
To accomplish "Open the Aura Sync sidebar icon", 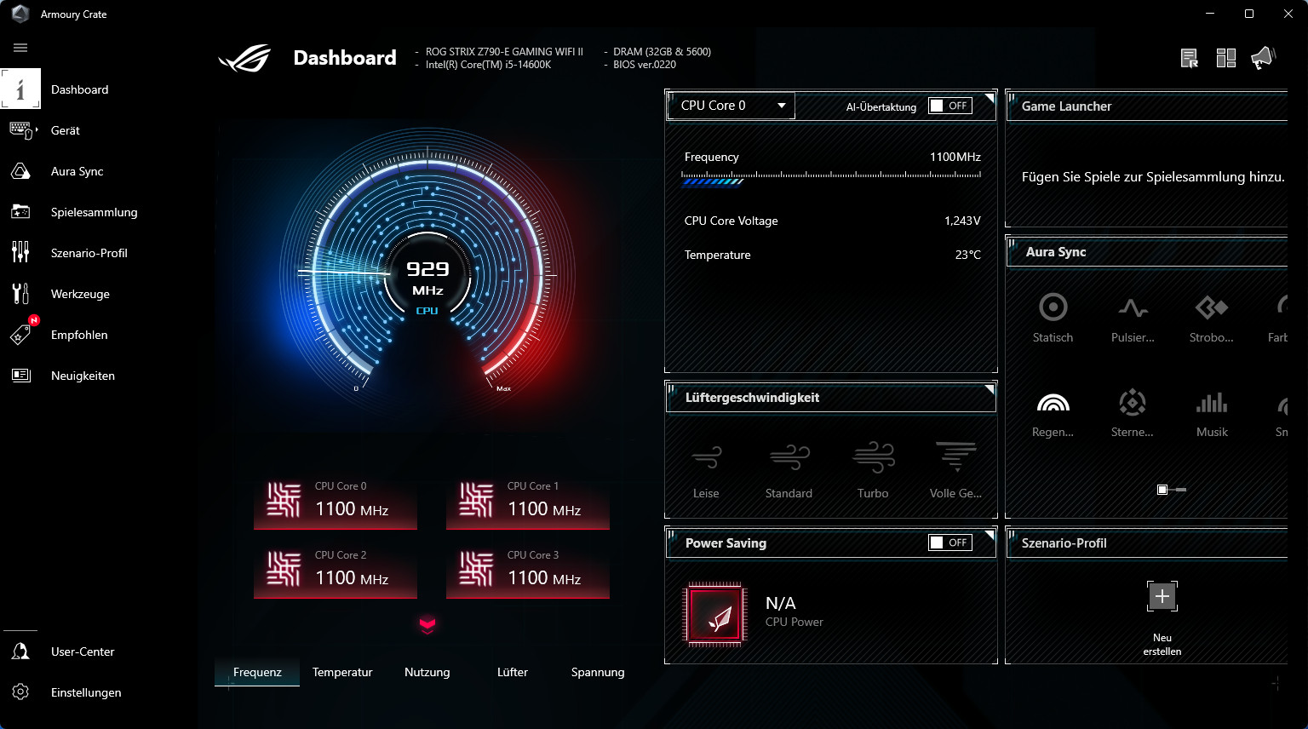I will tap(20, 171).
